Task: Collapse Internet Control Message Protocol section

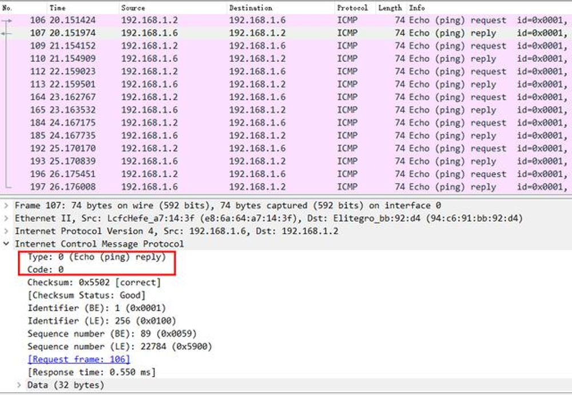Action: [6, 244]
